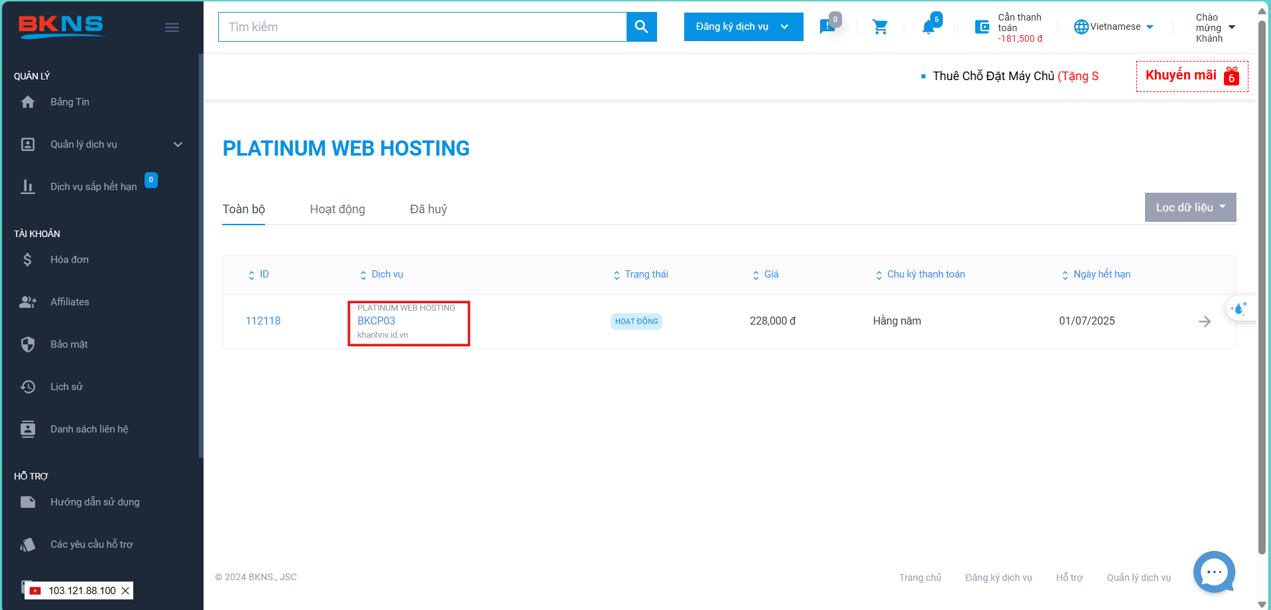
Task: Click the 228,000 đ price cell
Action: click(772, 321)
